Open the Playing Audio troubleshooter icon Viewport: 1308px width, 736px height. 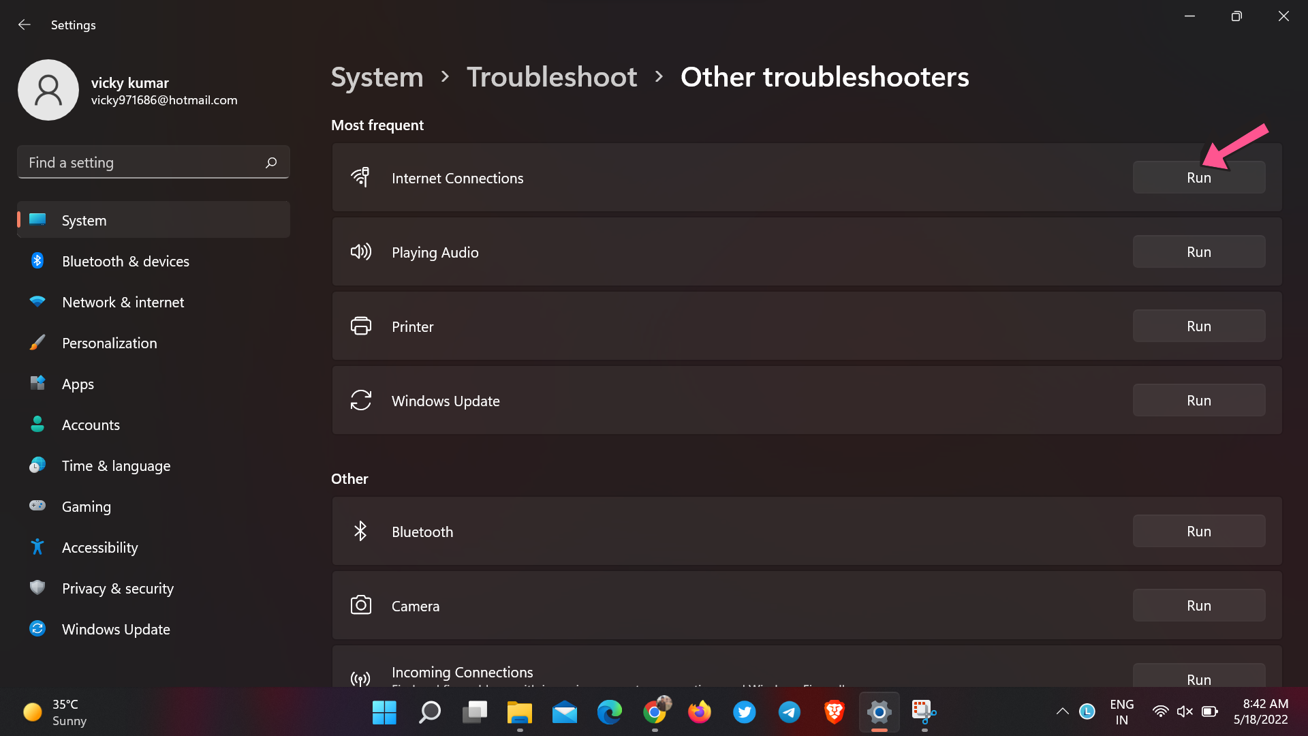click(x=360, y=251)
